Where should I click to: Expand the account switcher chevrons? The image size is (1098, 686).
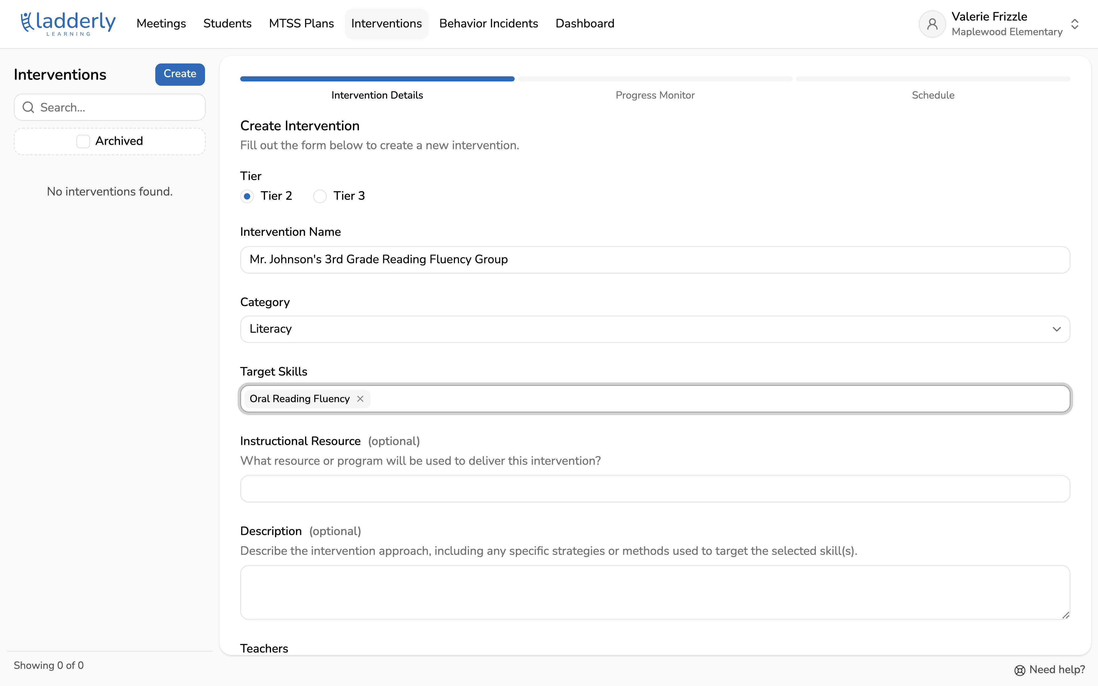click(x=1074, y=24)
